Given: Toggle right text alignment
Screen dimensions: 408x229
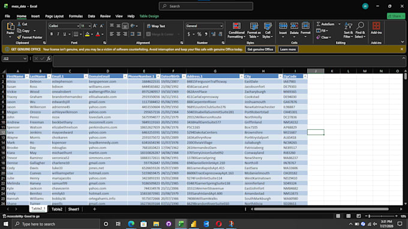Looking at the screenshot, I should [x=125, y=34].
